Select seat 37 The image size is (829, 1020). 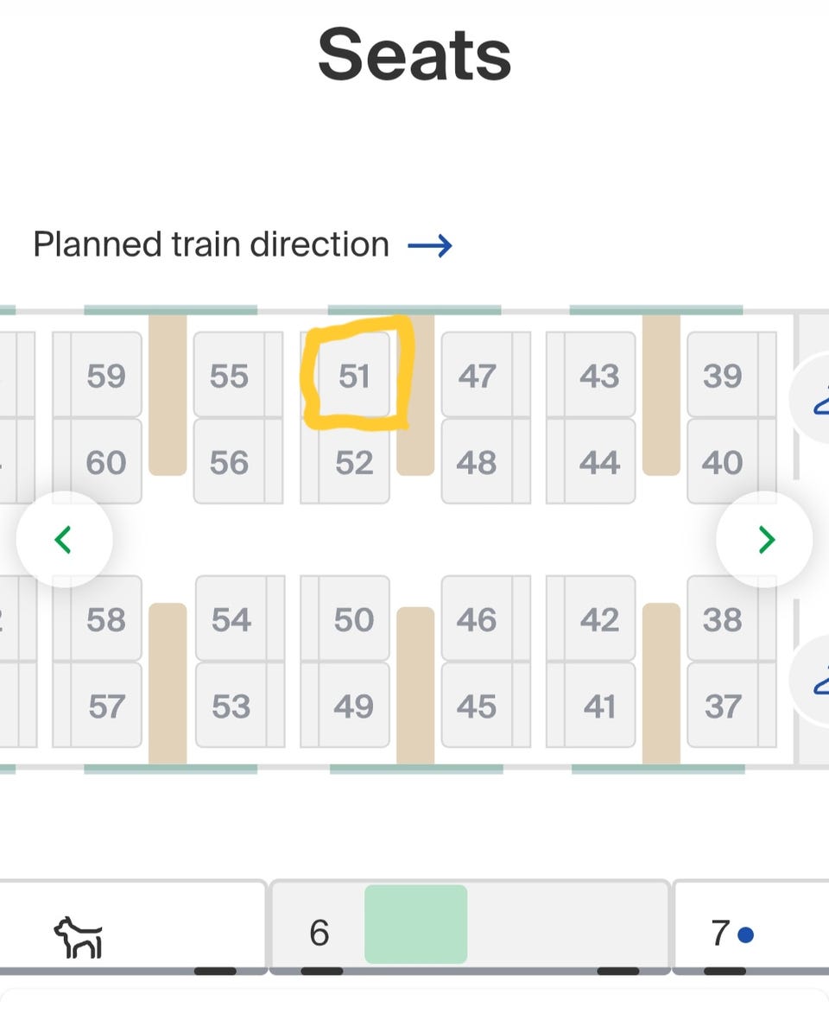click(x=722, y=706)
